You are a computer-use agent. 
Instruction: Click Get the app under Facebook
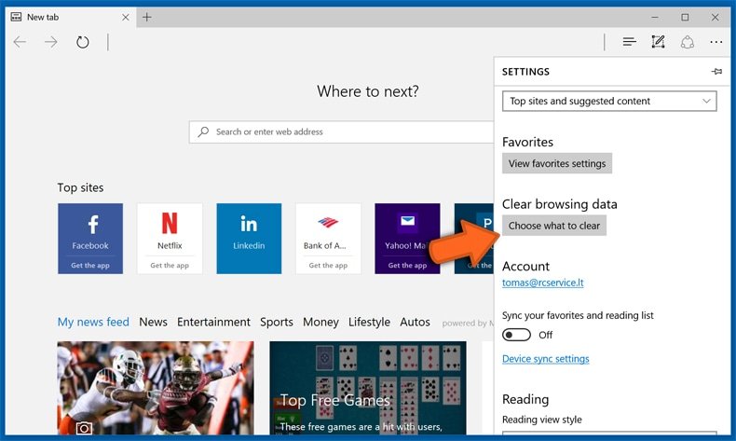point(90,266)
